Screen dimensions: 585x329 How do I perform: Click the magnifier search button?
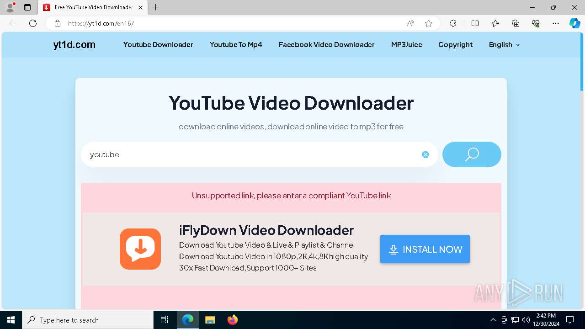click(472, 154)
